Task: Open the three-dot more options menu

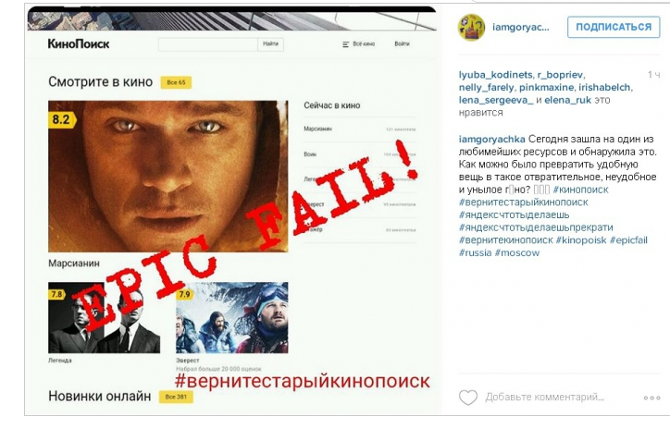Action: pos(652,398)
